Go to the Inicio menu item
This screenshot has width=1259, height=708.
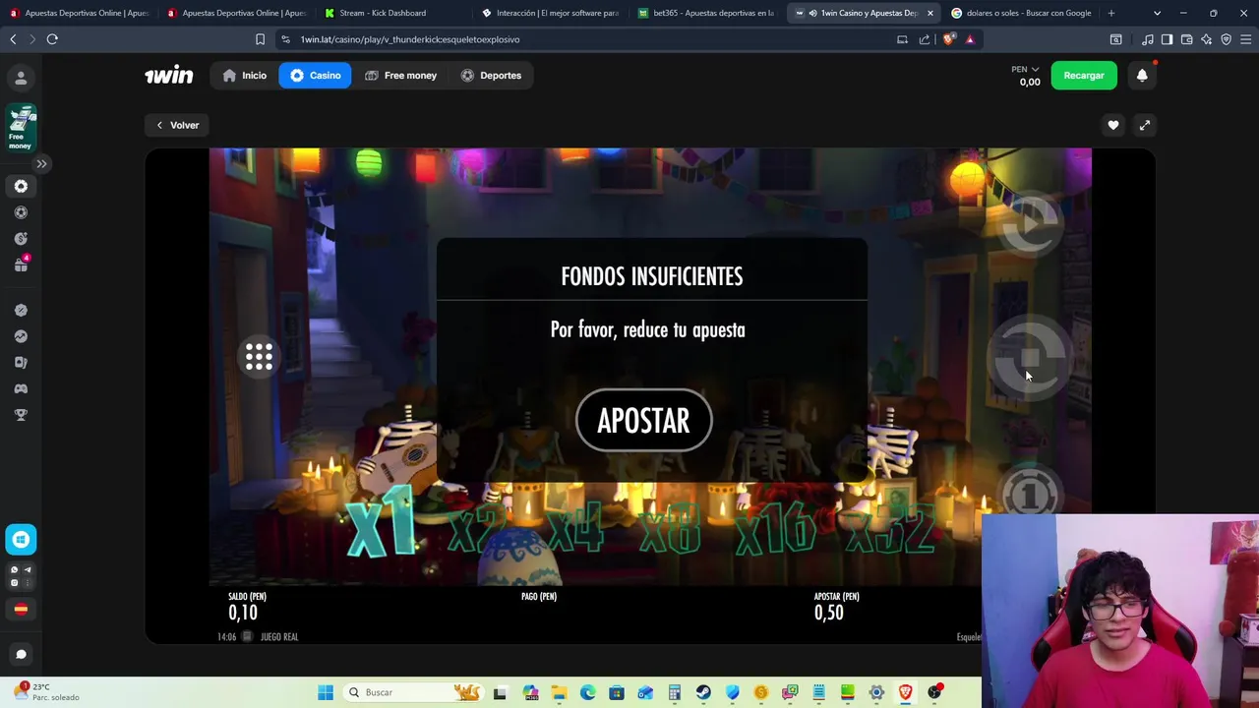[245, 76]
